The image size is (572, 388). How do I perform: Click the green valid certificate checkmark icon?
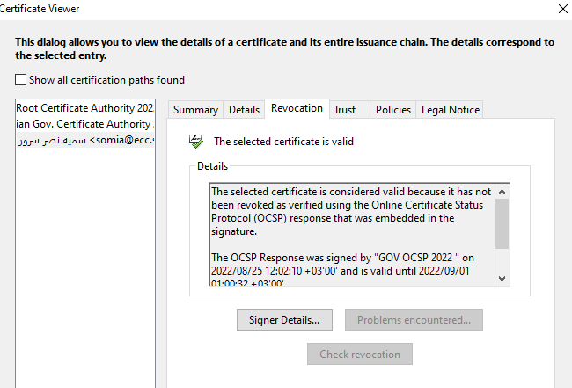click(197, 141)
